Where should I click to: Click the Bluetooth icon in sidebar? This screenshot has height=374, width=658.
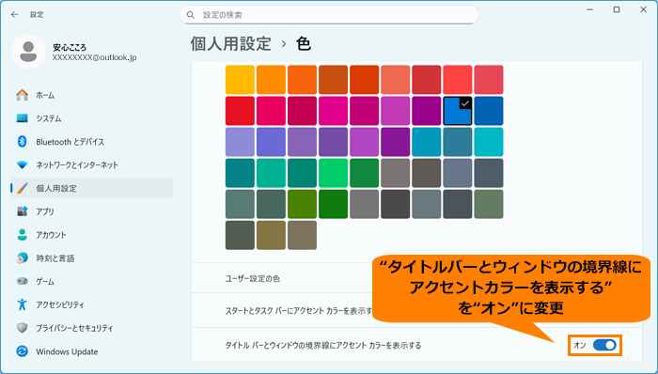pyautogui.click(x=23, y=142)
